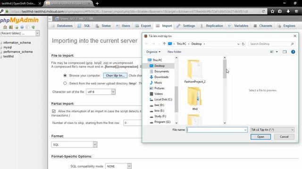Click the Back arrow in the file dialog
The width and height of the screenshot is (302, 169).
[x=147, y=44]
